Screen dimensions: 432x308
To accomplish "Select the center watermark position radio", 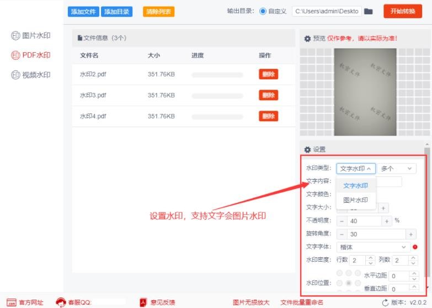I will 349,283.
